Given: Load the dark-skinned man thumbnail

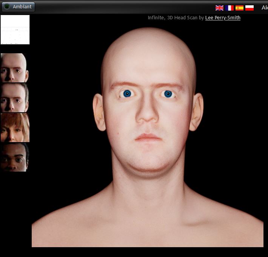Looking at the screenshot, I should [x=15, y=157].
